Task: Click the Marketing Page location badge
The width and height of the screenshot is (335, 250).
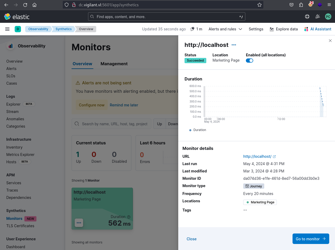Action: pyautogui.click(x=260, y=202)
